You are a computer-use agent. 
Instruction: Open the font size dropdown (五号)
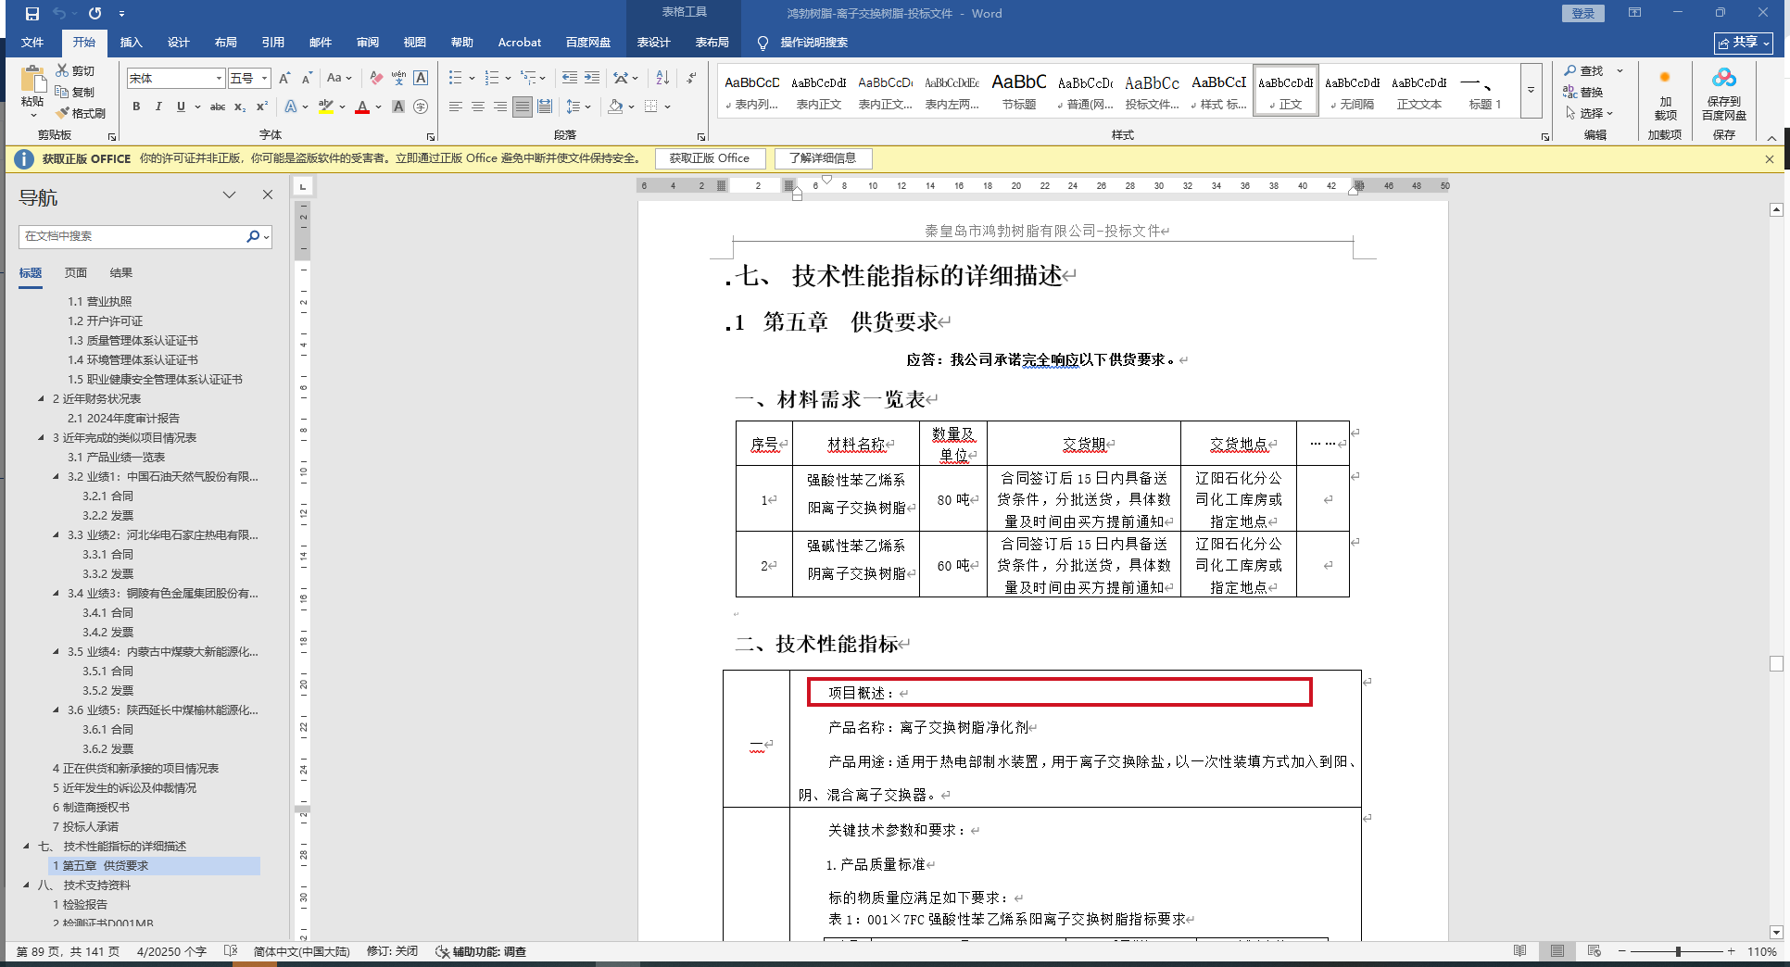click(264, 79)
